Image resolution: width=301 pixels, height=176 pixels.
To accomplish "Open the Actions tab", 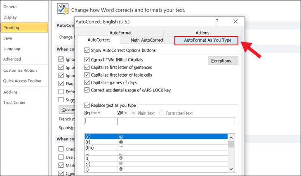I will tap(202, 33).
